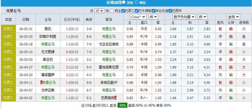This screenshot has width=252, height=109.
Task: Select the 横版 radio button
Action: 136,2
